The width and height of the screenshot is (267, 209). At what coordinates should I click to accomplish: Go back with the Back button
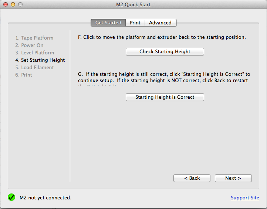pyautogui.click(x=192, y=178)
